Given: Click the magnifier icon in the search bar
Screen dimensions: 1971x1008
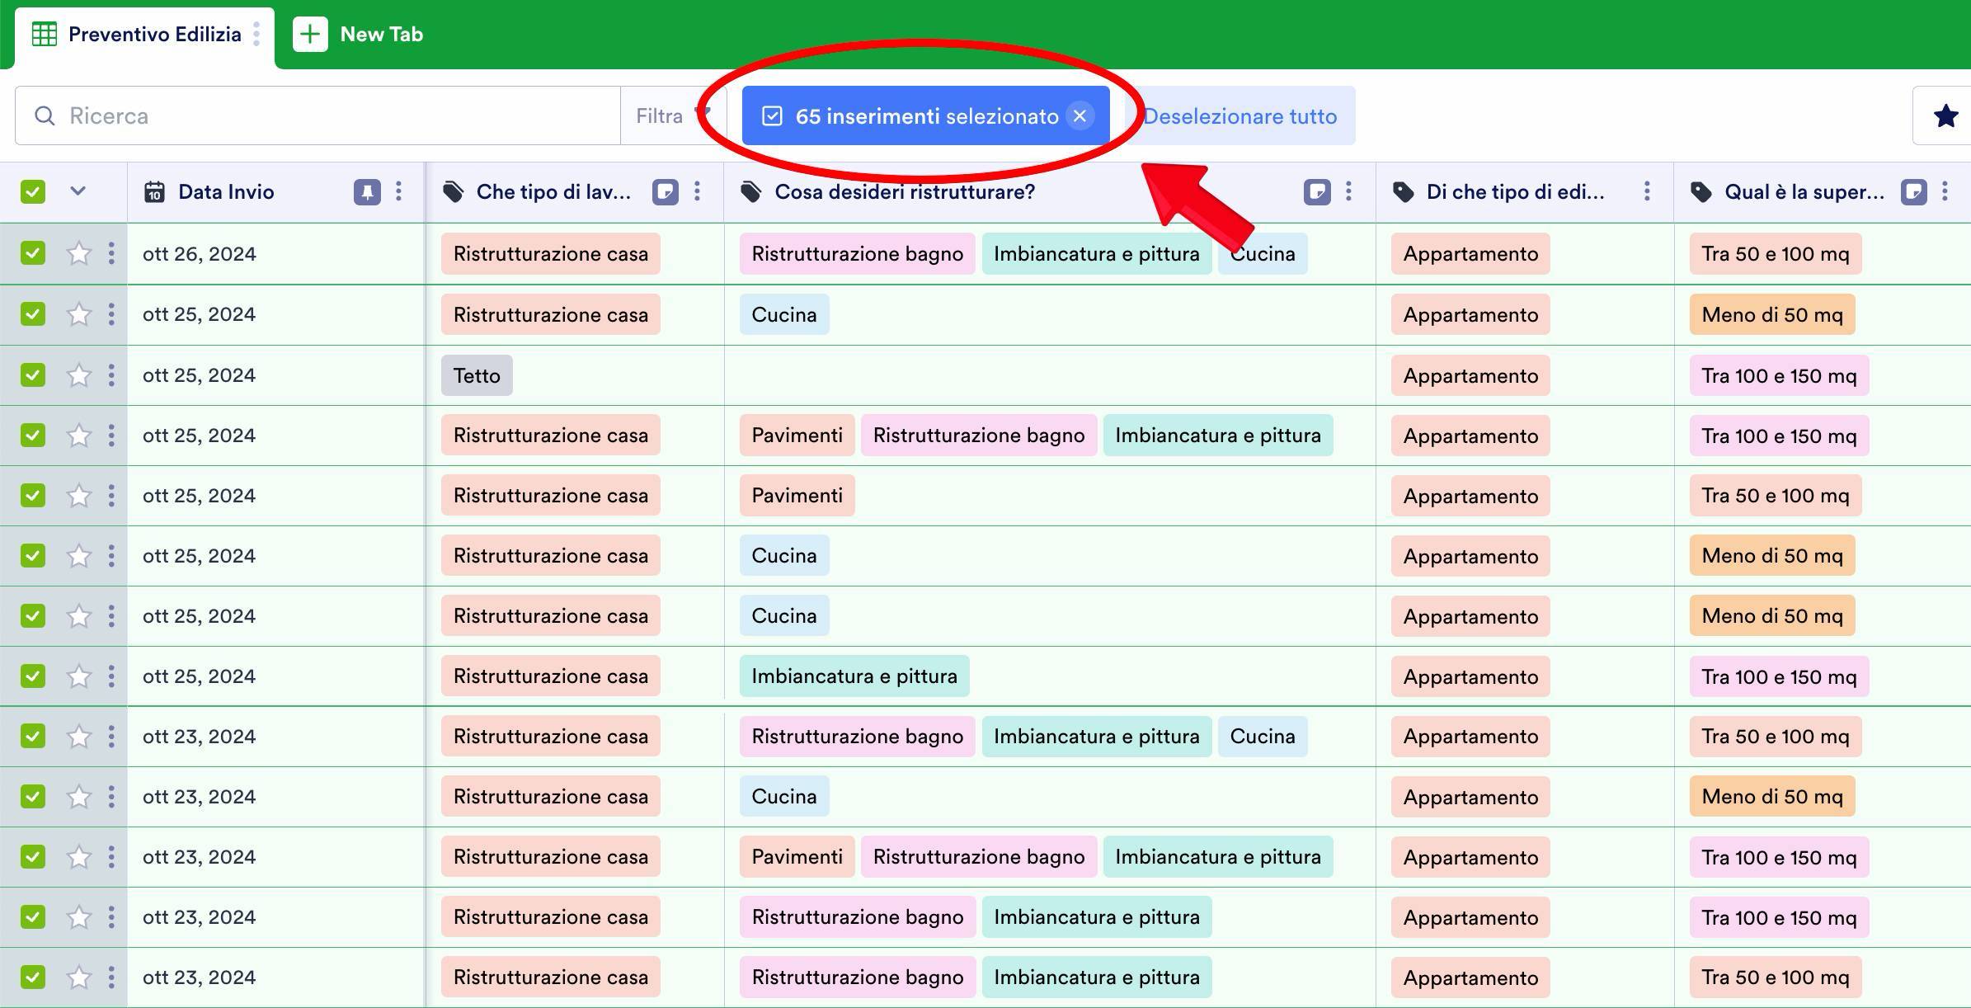Looking at the screenshot, I should [45, 115].
